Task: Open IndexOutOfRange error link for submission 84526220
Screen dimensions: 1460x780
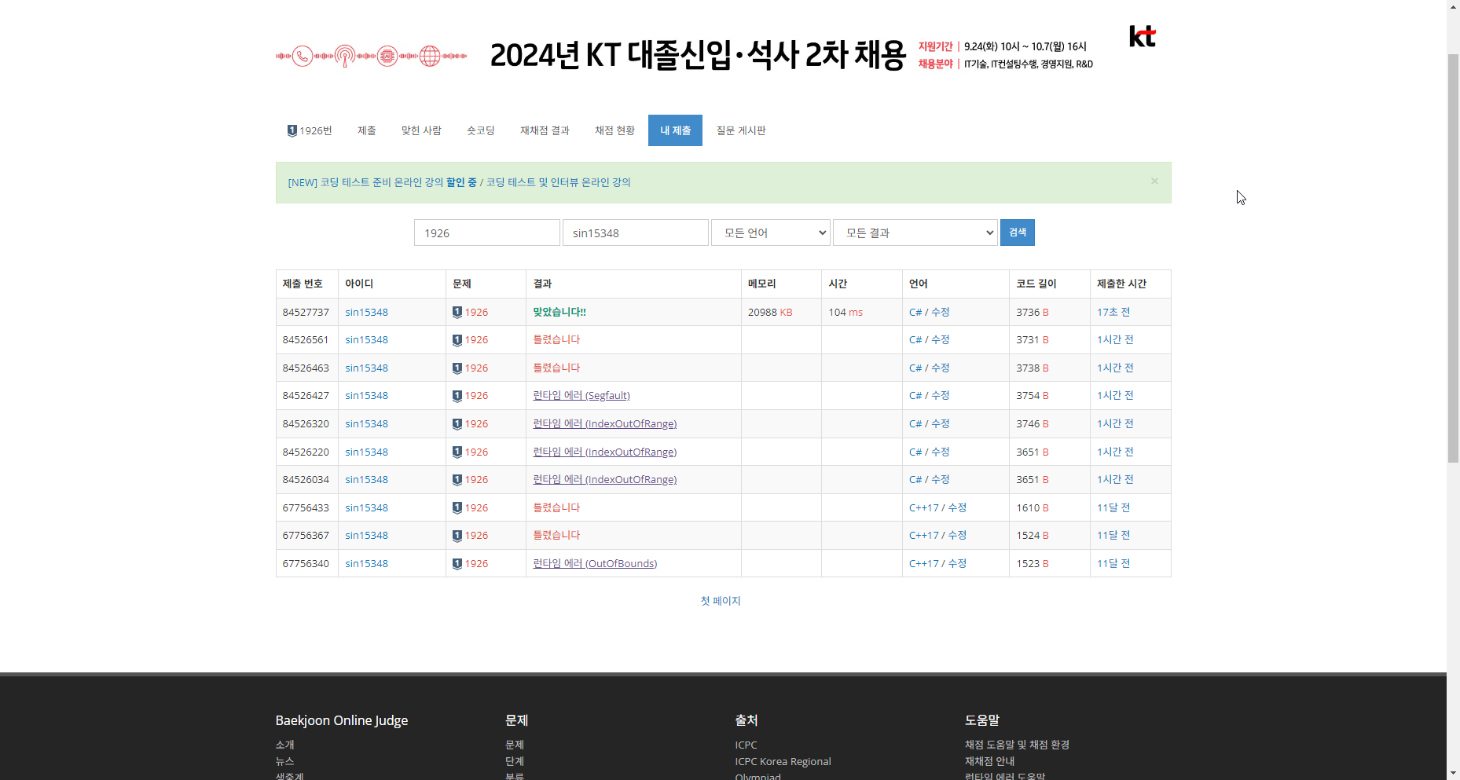Action: coord(605,452)
